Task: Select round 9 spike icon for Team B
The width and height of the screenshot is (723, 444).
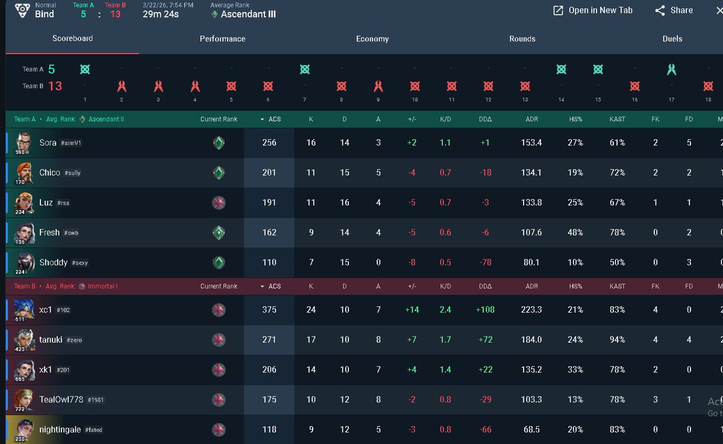Action: 378,86
